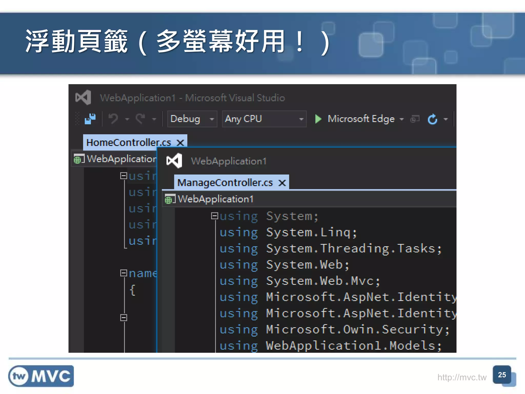
Task: Open the Debug configuration dropdown
Action: pyautogui.click(x=192, y=119)
